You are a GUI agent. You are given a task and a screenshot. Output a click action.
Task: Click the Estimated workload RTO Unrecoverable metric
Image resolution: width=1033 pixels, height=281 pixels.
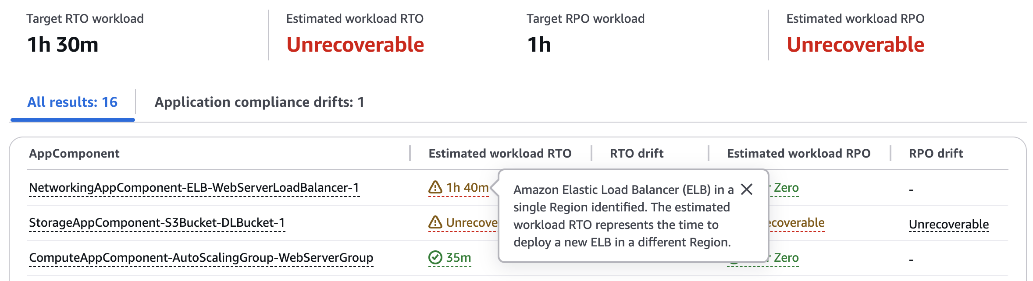[355, 44]
